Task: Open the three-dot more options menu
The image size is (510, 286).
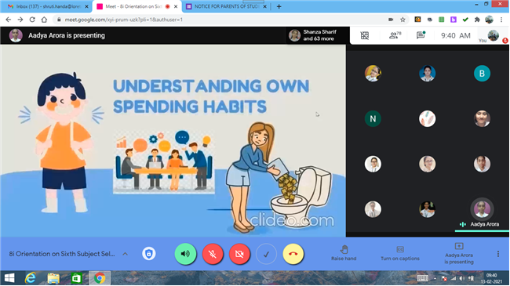Action: pos(498,254)
